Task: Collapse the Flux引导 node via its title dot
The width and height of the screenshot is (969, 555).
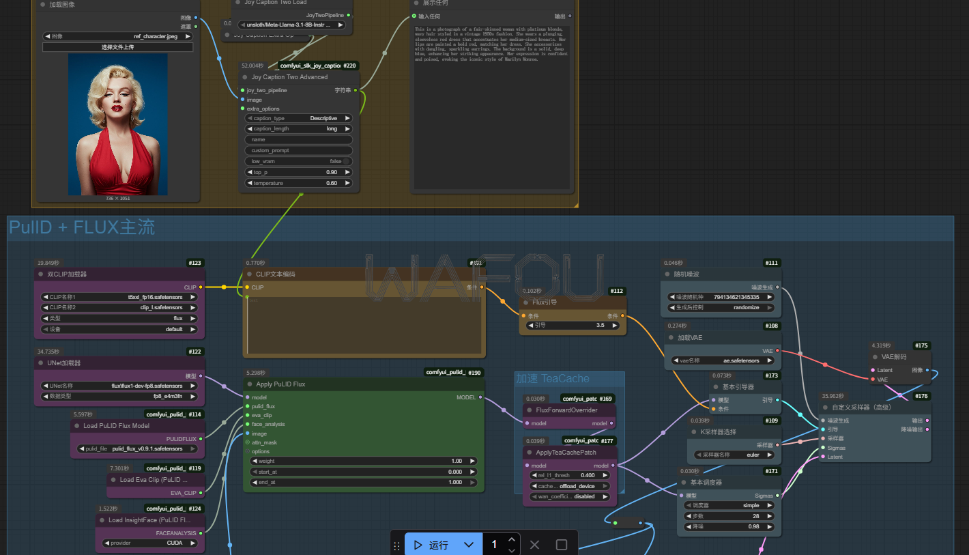Action: [x=526, y=302]
